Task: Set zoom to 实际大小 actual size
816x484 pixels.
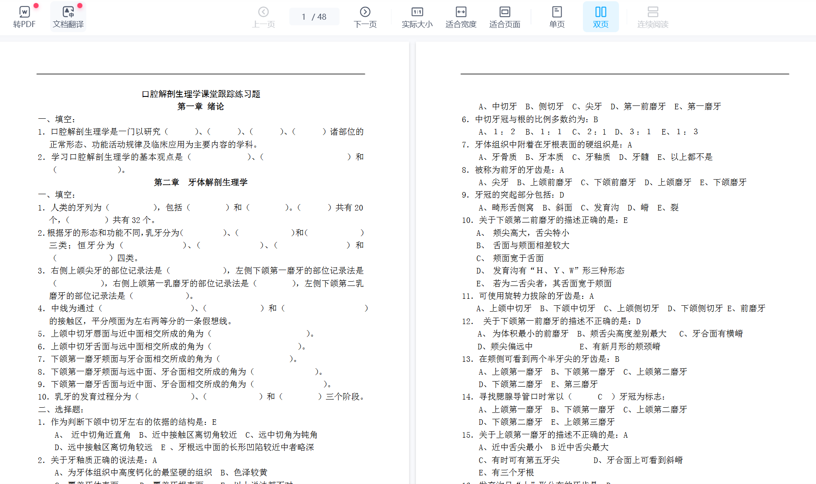Action: [x=417, y=17]
